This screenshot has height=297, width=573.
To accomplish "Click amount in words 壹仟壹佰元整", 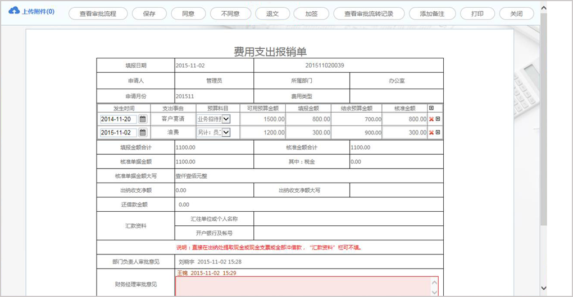I will 192,176.
